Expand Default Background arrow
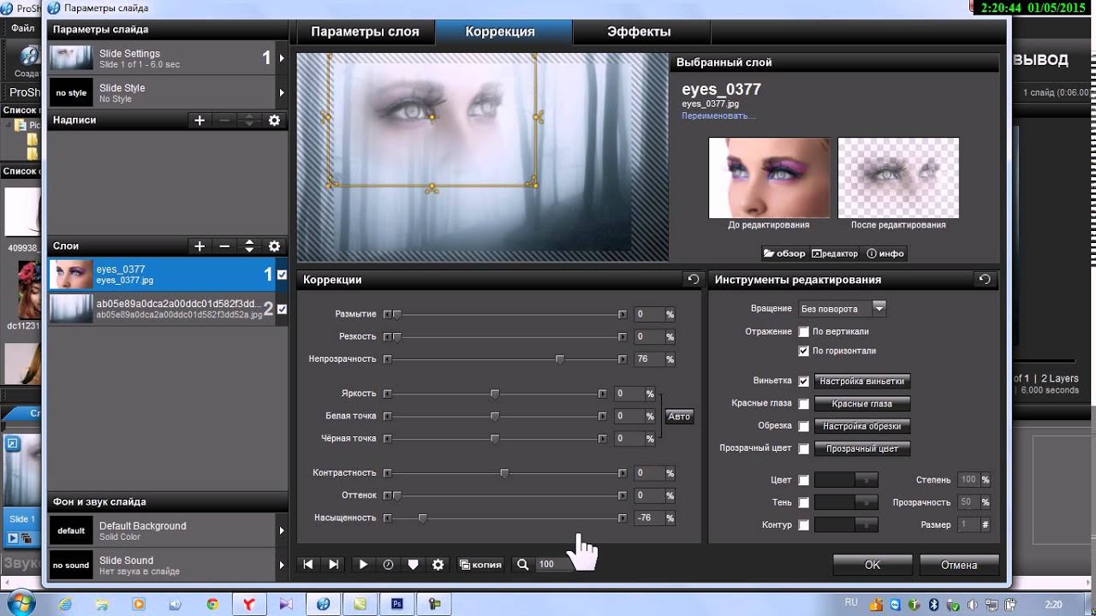Viewport: 1096px width, 616px height. (x=282, y=530)
